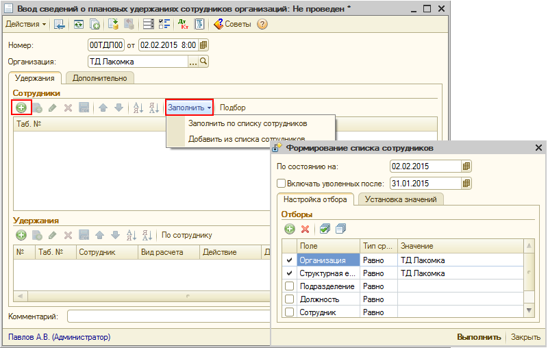
Task: Expand the Заполнить dropdown
Action: click(x=189, y=108)
